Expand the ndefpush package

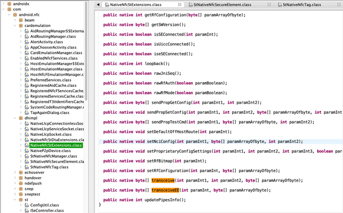(15, 183)
